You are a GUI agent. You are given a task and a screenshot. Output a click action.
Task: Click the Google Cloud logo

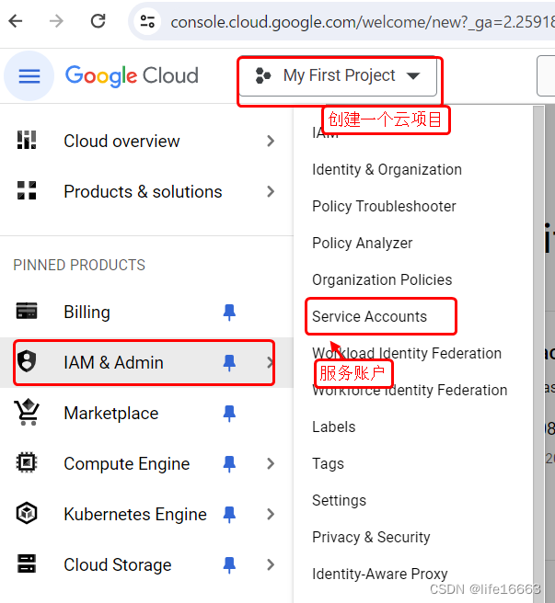pyautogui.click(x=132, y=75)
